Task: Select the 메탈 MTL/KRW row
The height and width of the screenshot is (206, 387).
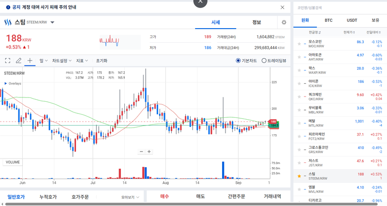Action: pos(340,123)
